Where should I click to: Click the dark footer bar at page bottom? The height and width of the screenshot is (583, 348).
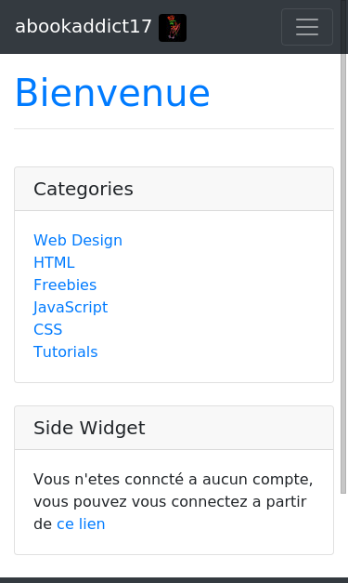tap(174, 580)
